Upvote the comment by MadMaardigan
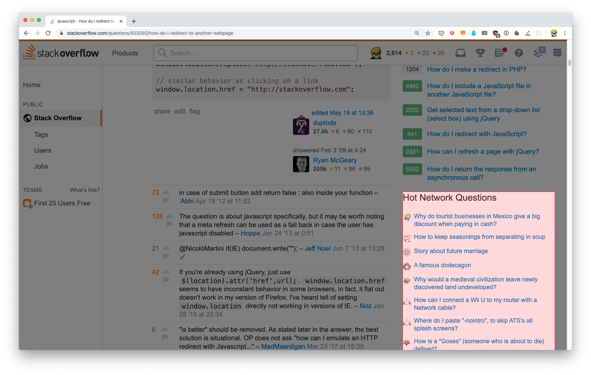Screen dimensions: 591x375 coord(165,329)
